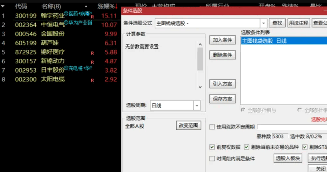The width and height of the screenshot is (327, 172).
Task: Click the R marker on 太阳电缆 row
Action: (93, 81)
